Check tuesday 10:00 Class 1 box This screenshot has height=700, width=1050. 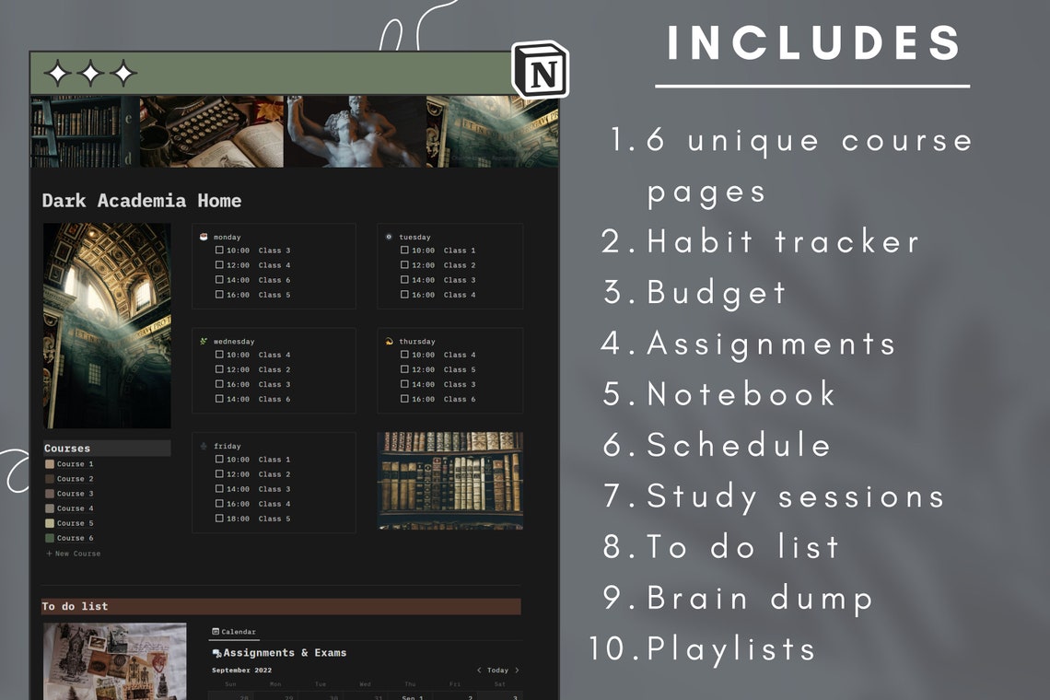pyautogui.click(x=404, y=250)
